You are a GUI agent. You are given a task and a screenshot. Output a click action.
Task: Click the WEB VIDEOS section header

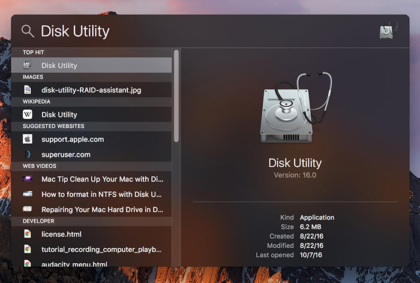40,166
